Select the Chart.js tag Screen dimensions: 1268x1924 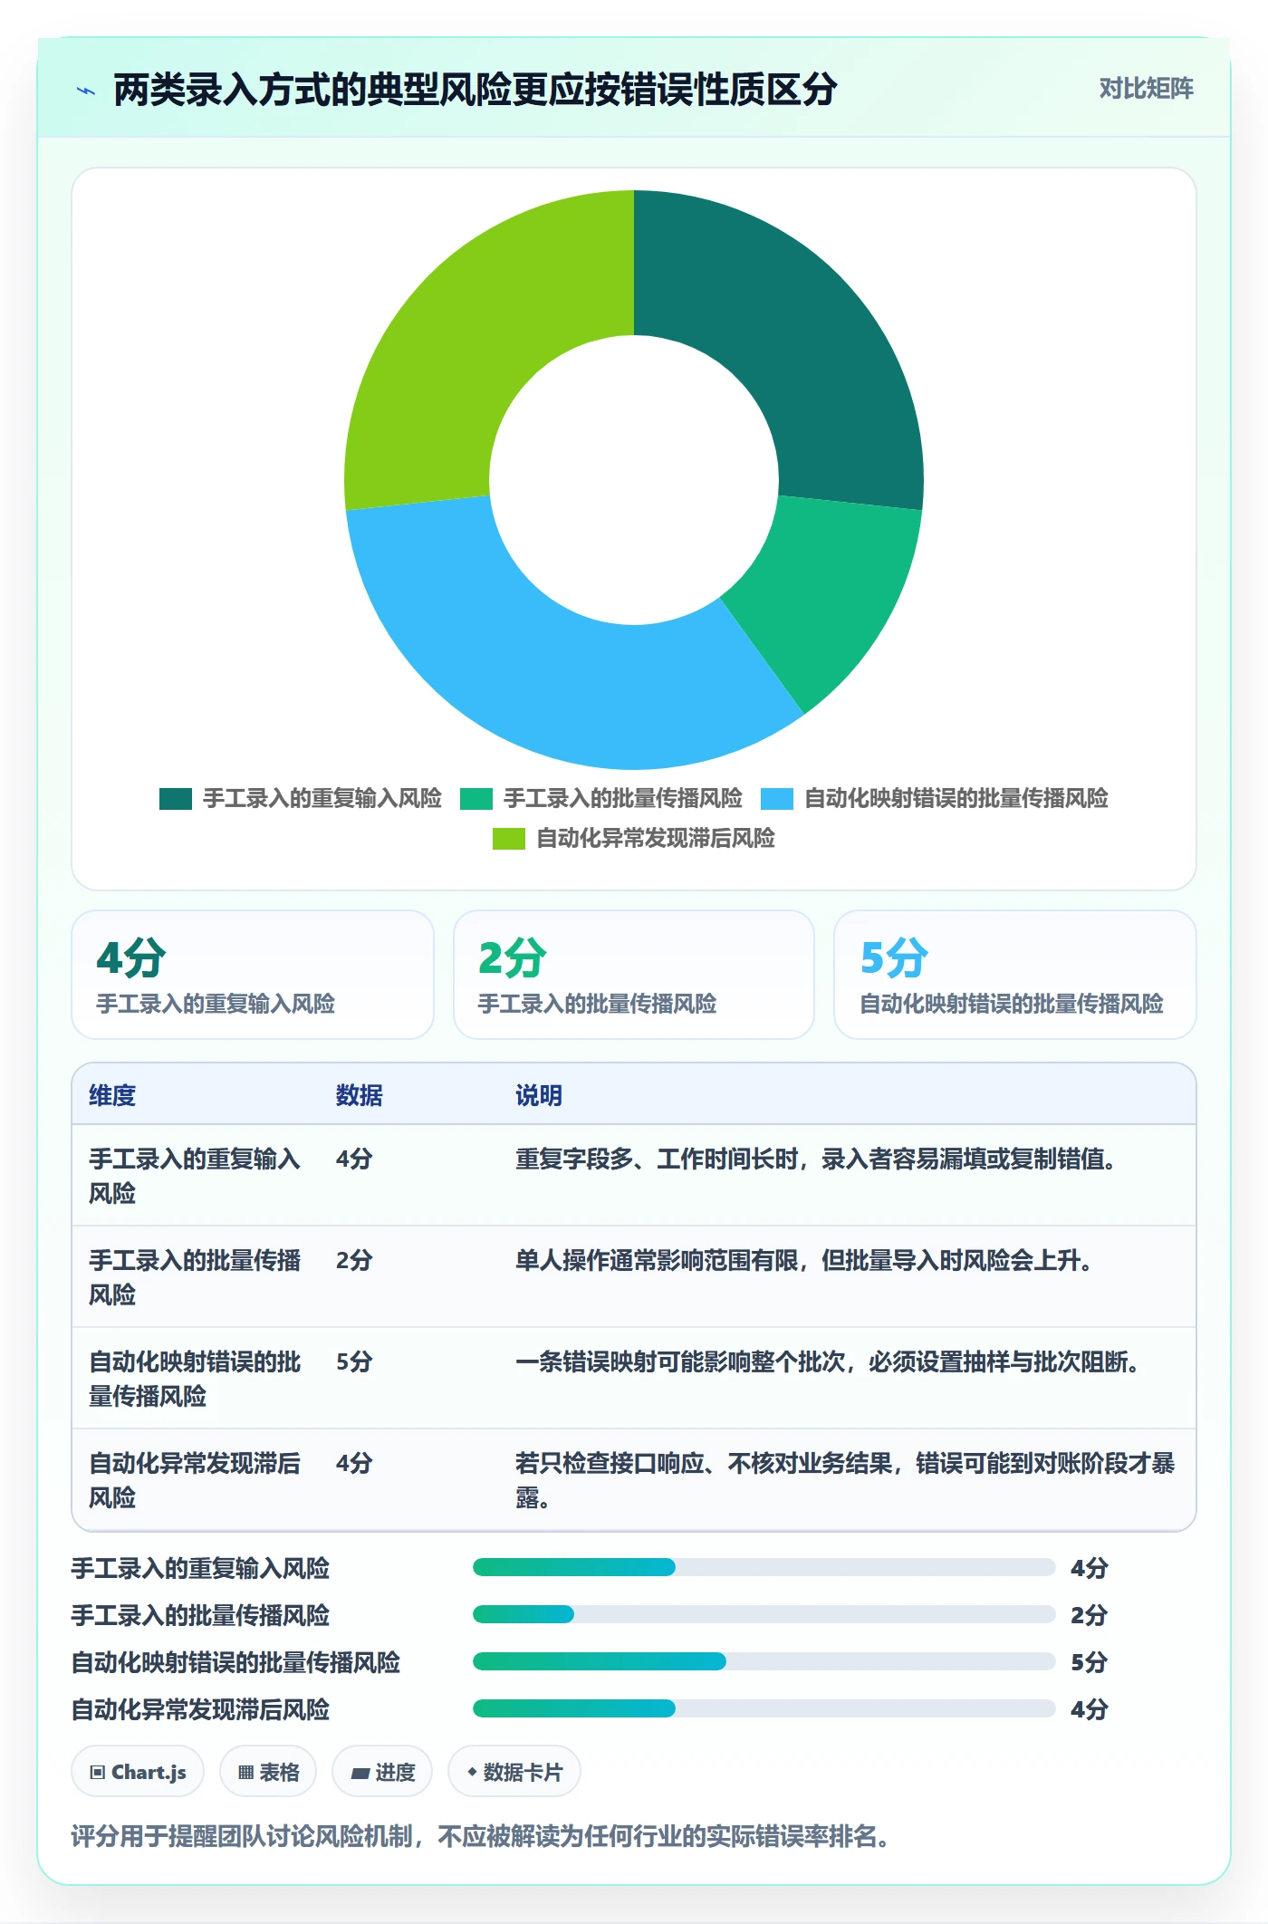138,1772
